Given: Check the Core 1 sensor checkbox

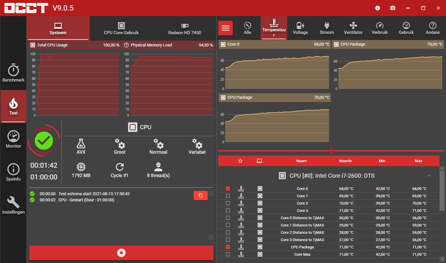Looking at the screenshot, I should click(x=228, y=196).
